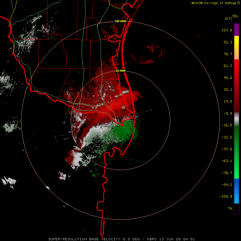241x241 pixels.
Task: Click the 14.5 scale value
Action: click(x=228, y=101)
